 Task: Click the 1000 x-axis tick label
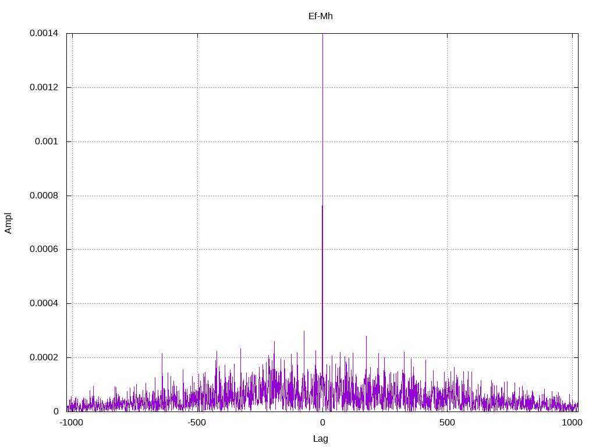(572, 423)
